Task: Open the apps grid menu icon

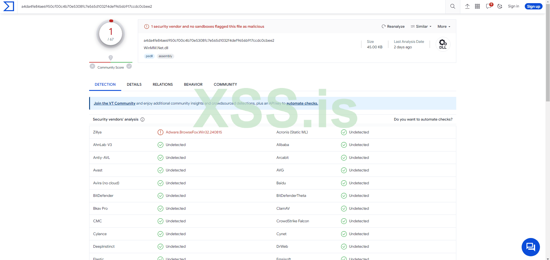Action: (477, 6)
